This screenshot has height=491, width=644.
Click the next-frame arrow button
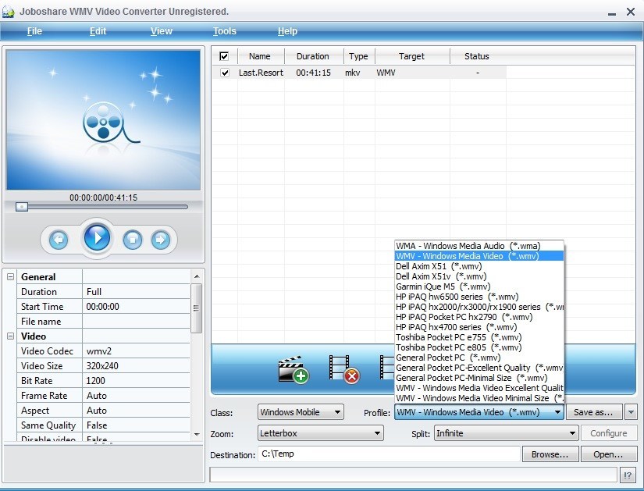pyautogui.click(x=162, y=240)
